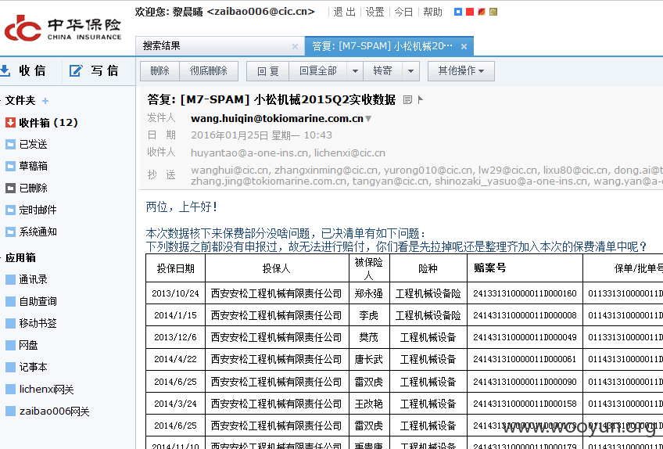Open the 回复全部 dropdown arrow

[x=355, y=71]
